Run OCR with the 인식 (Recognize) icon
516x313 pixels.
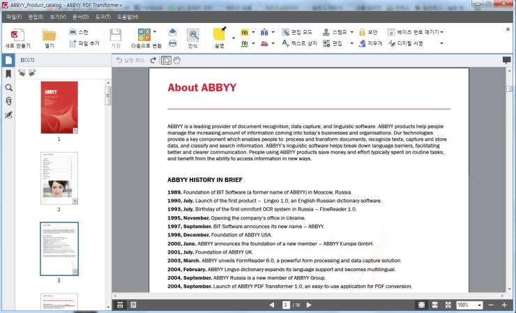193,36
